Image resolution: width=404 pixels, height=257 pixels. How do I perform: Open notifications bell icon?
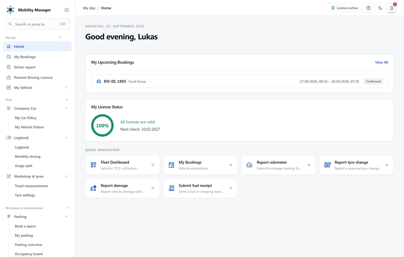[392, 8]
